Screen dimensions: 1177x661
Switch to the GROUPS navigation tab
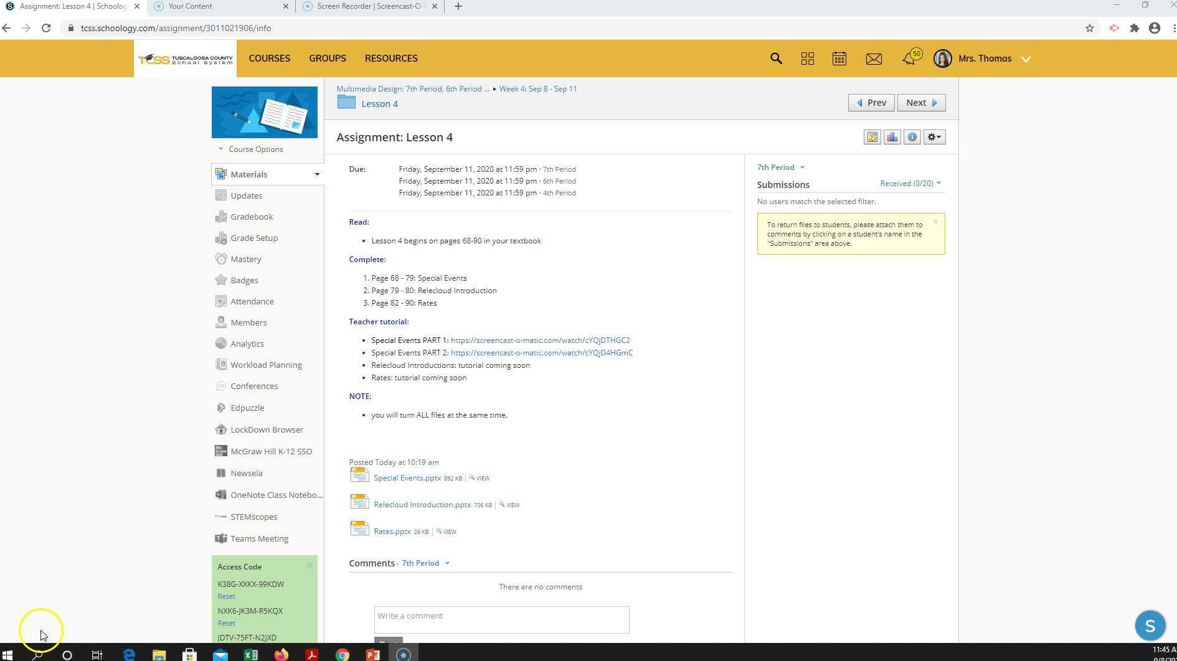327,58
